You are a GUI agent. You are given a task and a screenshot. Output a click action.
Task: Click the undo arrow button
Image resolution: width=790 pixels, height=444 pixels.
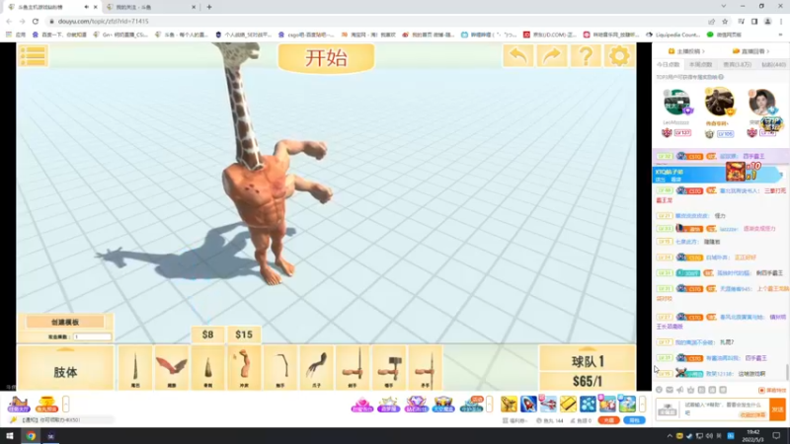[x=517, y=55]
